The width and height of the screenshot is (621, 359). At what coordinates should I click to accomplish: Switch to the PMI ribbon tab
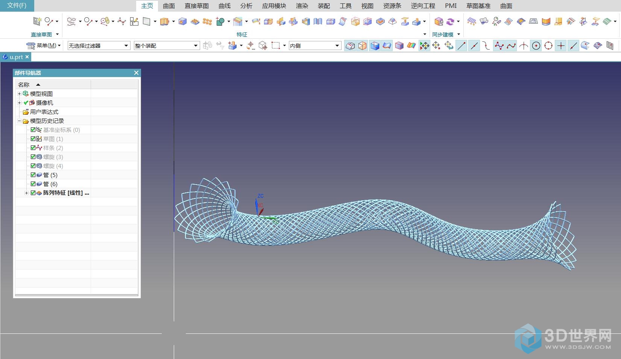click(451, 6)
